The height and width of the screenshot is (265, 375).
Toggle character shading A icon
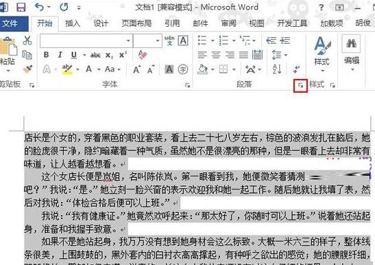coord(169,69)
